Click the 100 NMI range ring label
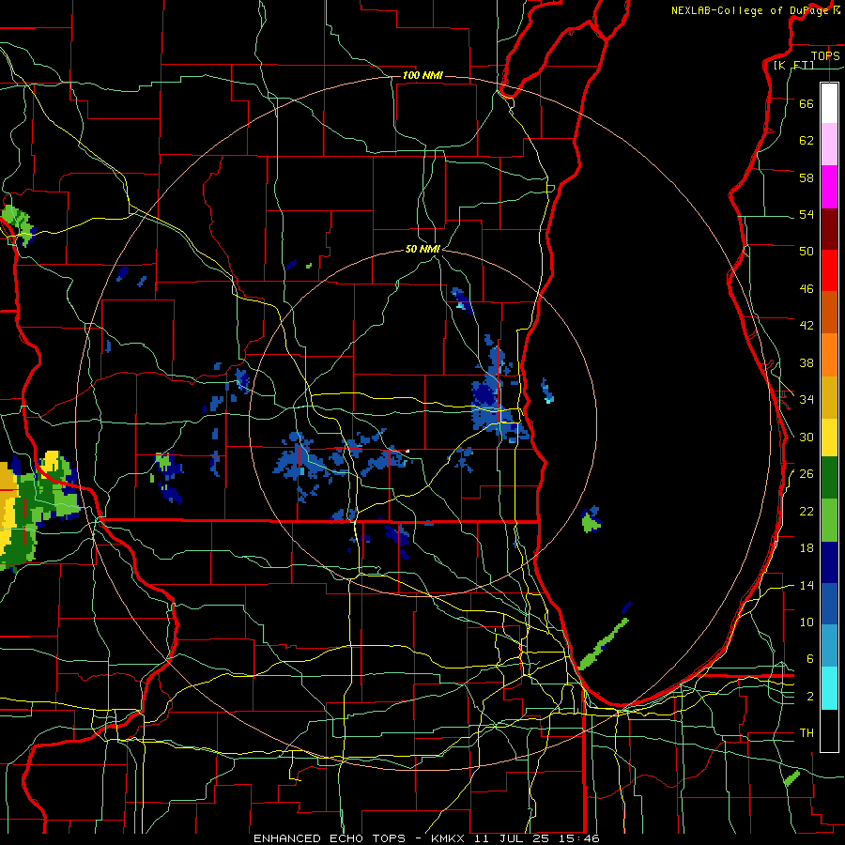This screenshot has width=845, height=845. [x=422, y=75]
